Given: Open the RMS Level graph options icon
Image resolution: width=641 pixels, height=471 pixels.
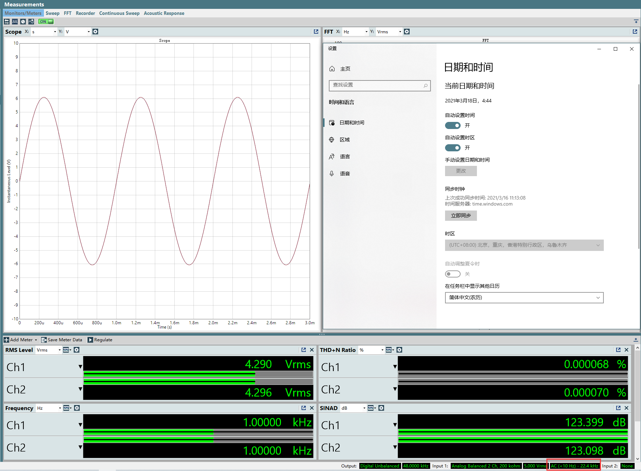Looking at the screenshot, I should pyautogui.click(x=67, y=350).
